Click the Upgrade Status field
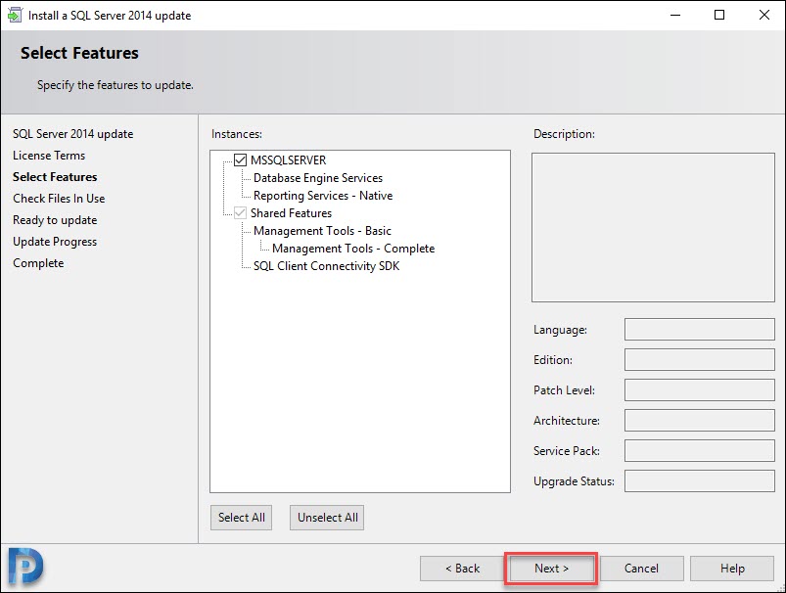786x593 pixels. click(x=699, y=481)
